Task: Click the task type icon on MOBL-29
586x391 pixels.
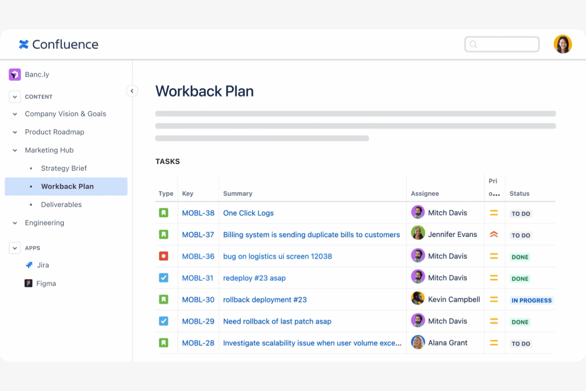Action: (x=164, y=321)
